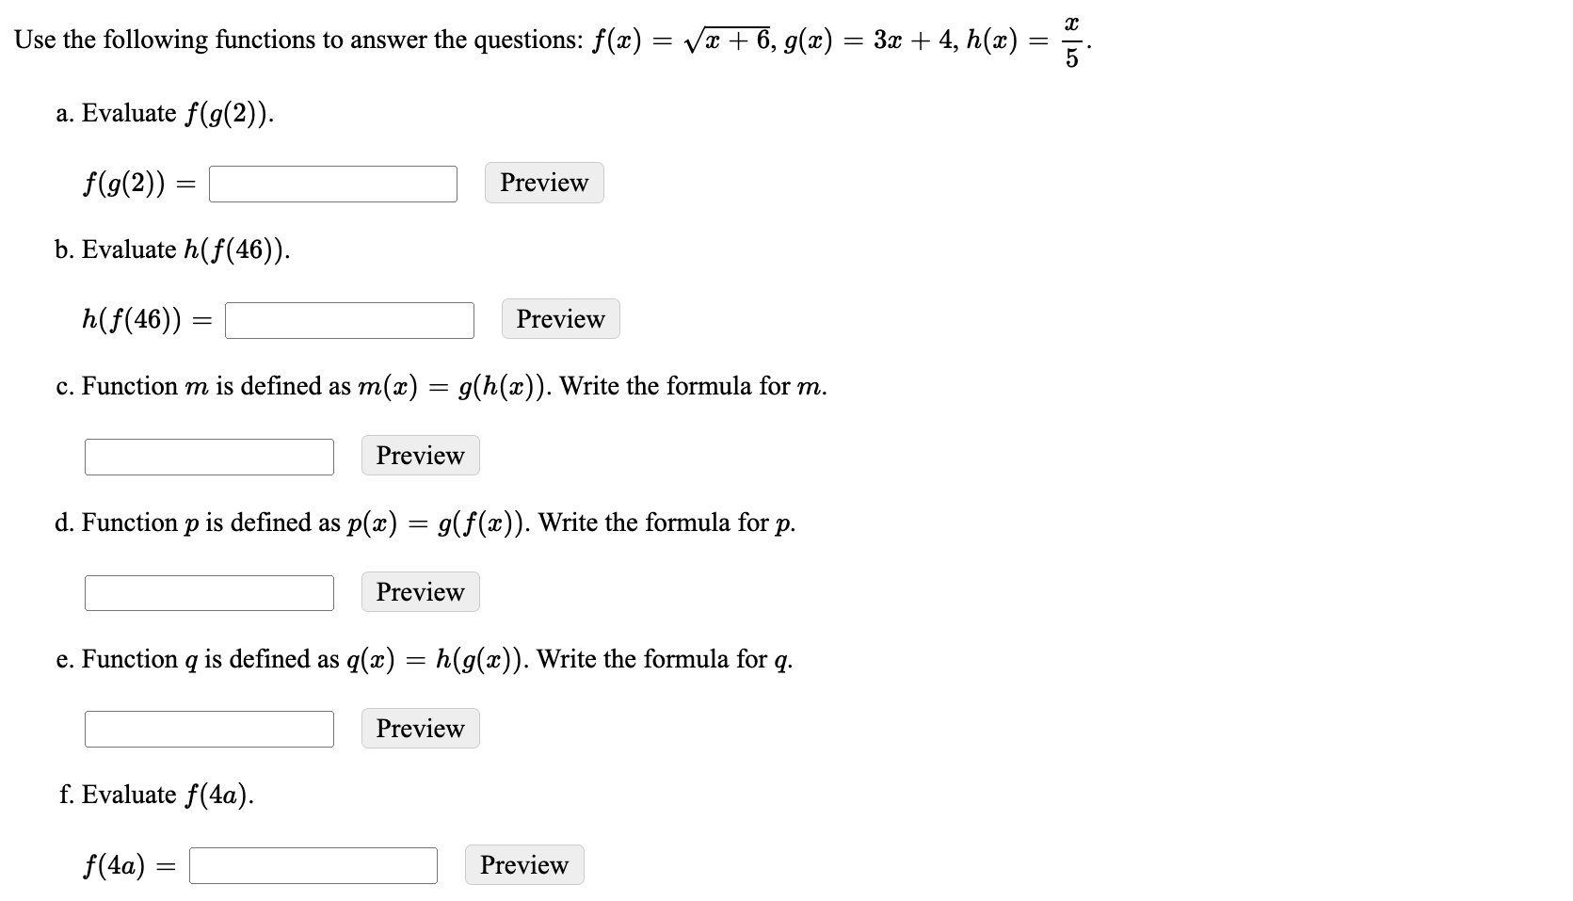Click the Evaluate f(4a) heading
The image size is (1573, 901).
[155, 795]
